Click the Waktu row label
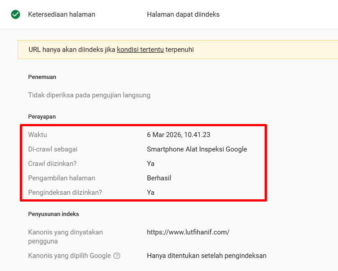 (37, 135)
